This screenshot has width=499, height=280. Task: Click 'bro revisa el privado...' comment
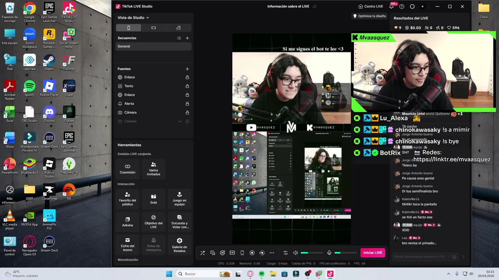[419, 243]
